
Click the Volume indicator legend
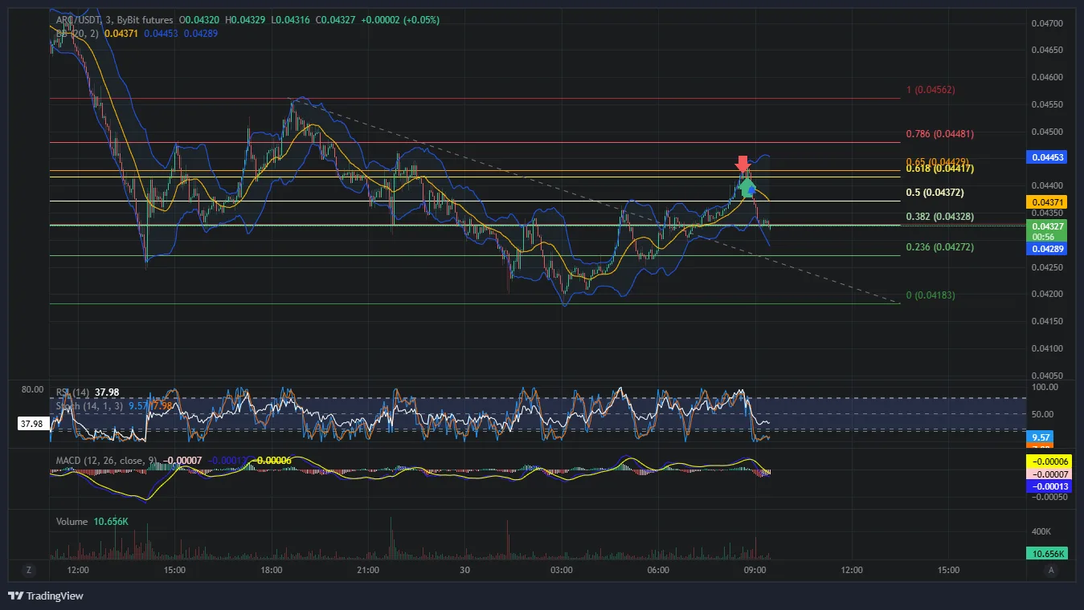(x=72, y=522)
